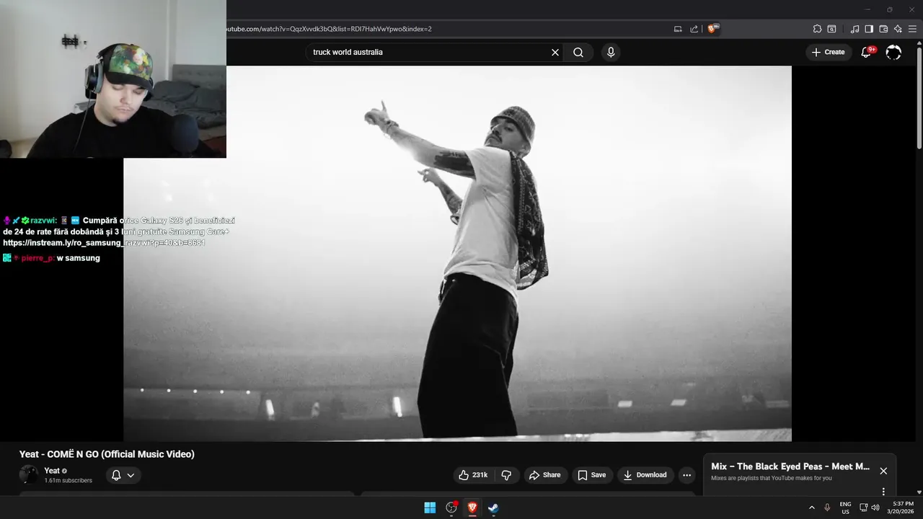Click the taskbar microphone tray icon
The height and width of the screenshot is (519, 923).
(x=827, y=507)
